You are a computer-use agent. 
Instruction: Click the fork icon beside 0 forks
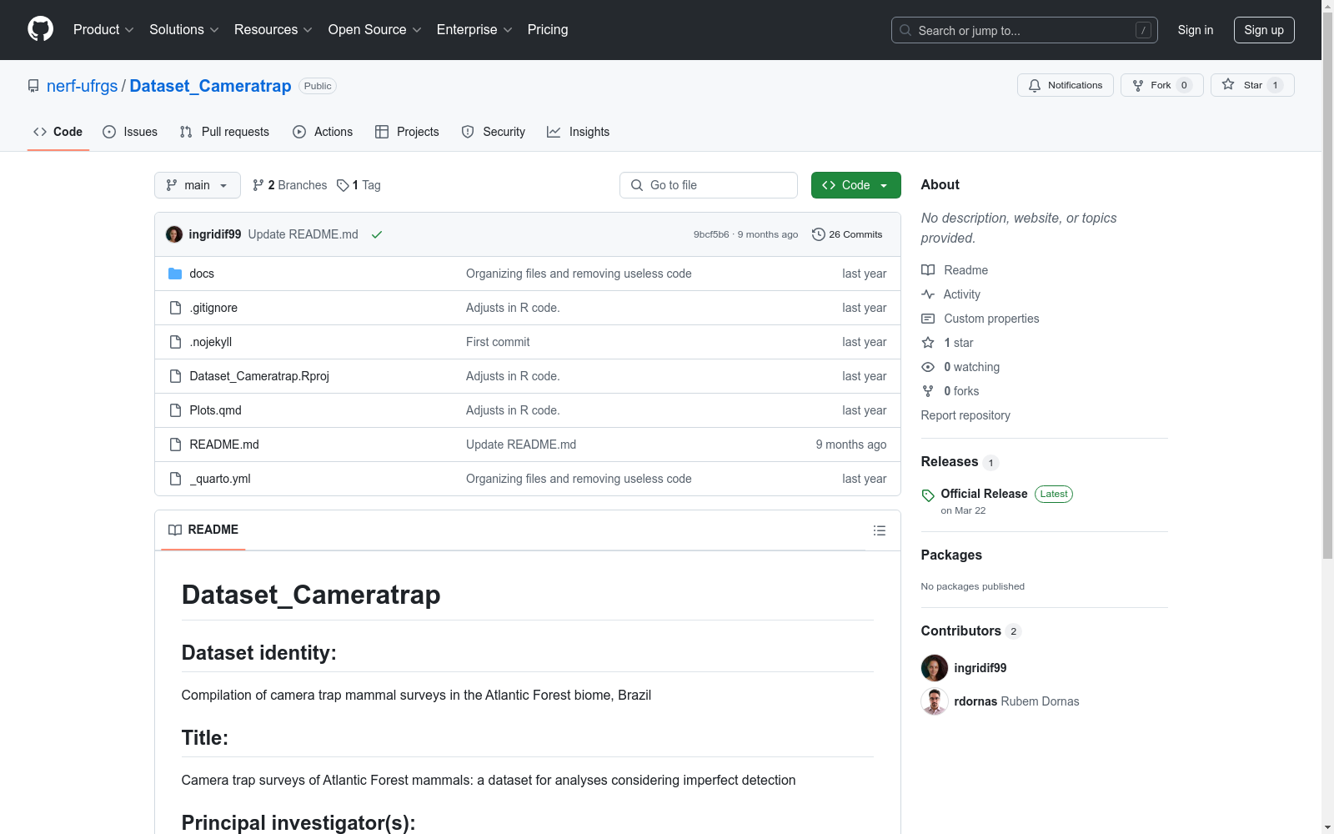[928, 391]
